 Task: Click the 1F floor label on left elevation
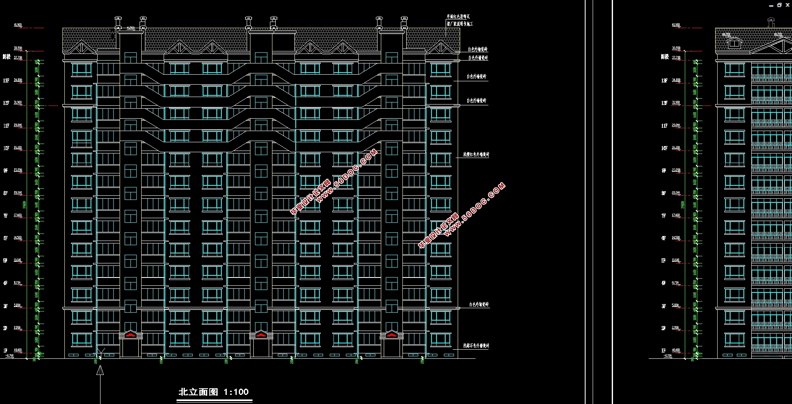[5, 350]
